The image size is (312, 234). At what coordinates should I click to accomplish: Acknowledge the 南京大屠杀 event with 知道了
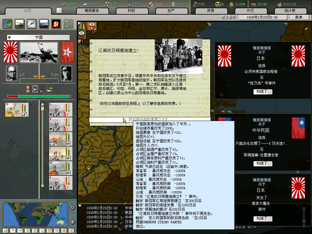click(263, 218)
